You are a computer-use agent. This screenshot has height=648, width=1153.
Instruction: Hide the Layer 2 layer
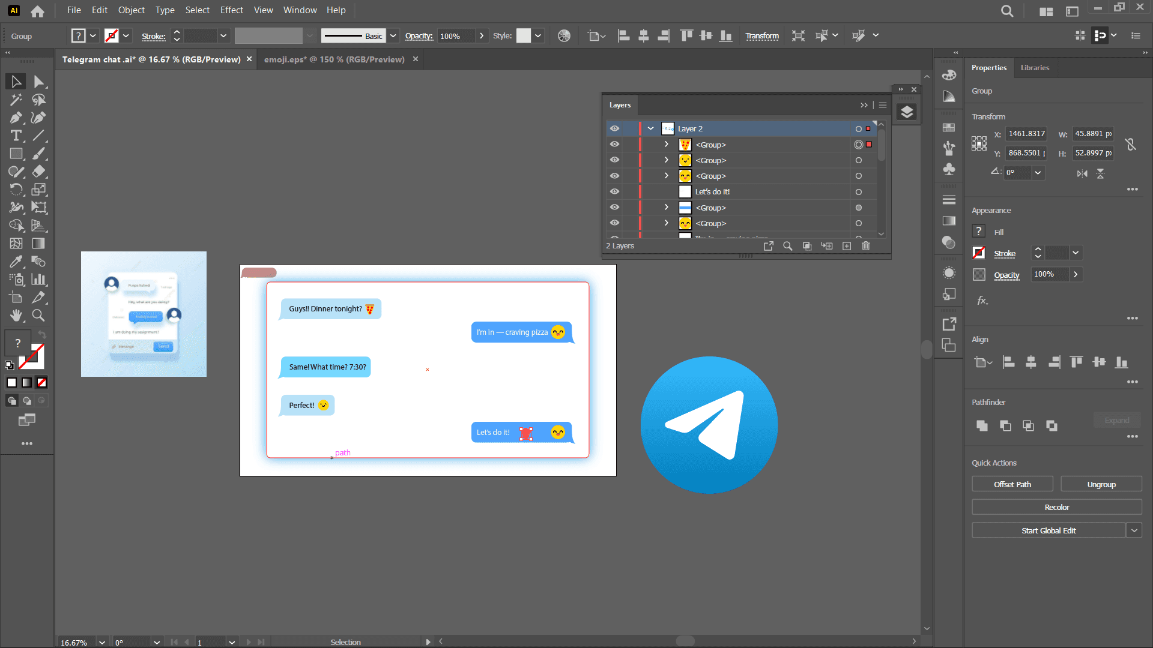point(614,128)
